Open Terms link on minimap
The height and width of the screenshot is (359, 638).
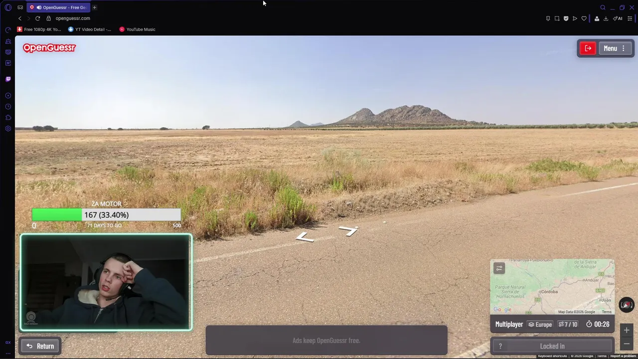(607, 312)
